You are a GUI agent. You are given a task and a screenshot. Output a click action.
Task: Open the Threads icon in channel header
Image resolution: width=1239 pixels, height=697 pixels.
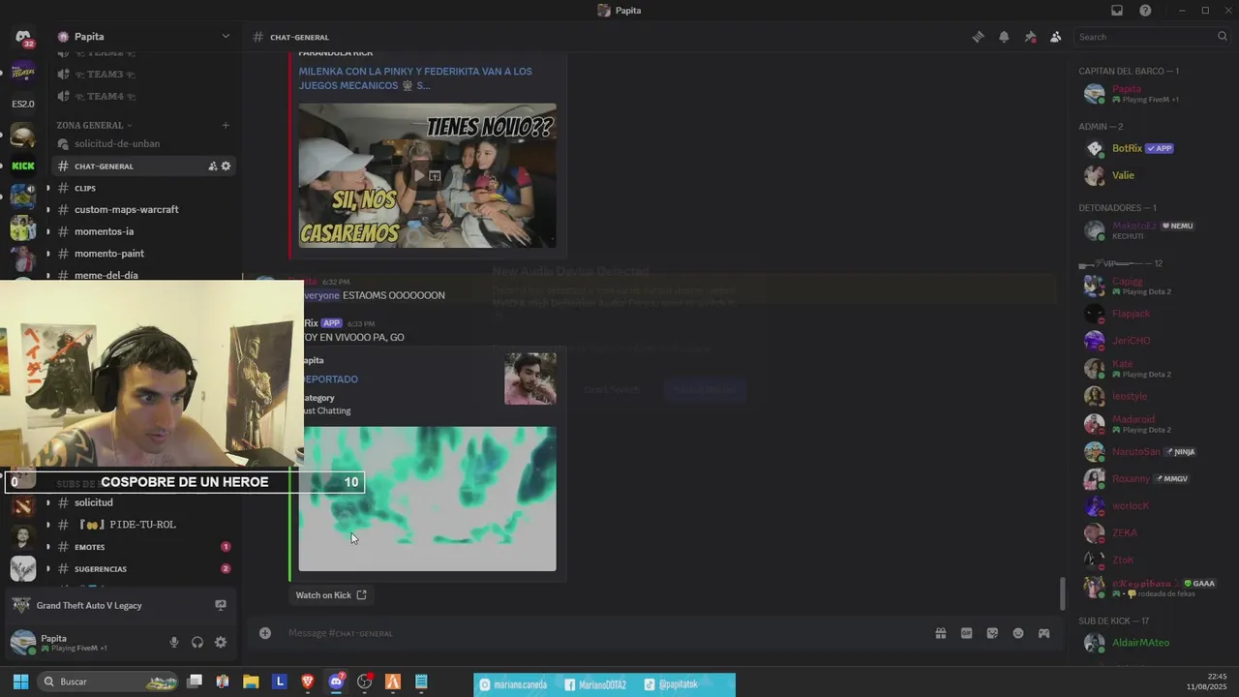(x=978, y=37)
